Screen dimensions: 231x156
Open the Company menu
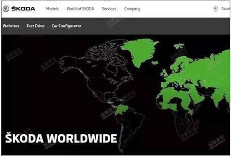pos(132,9)
